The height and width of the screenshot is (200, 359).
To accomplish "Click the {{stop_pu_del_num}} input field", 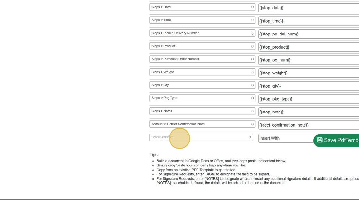I will tap(308, 34).
